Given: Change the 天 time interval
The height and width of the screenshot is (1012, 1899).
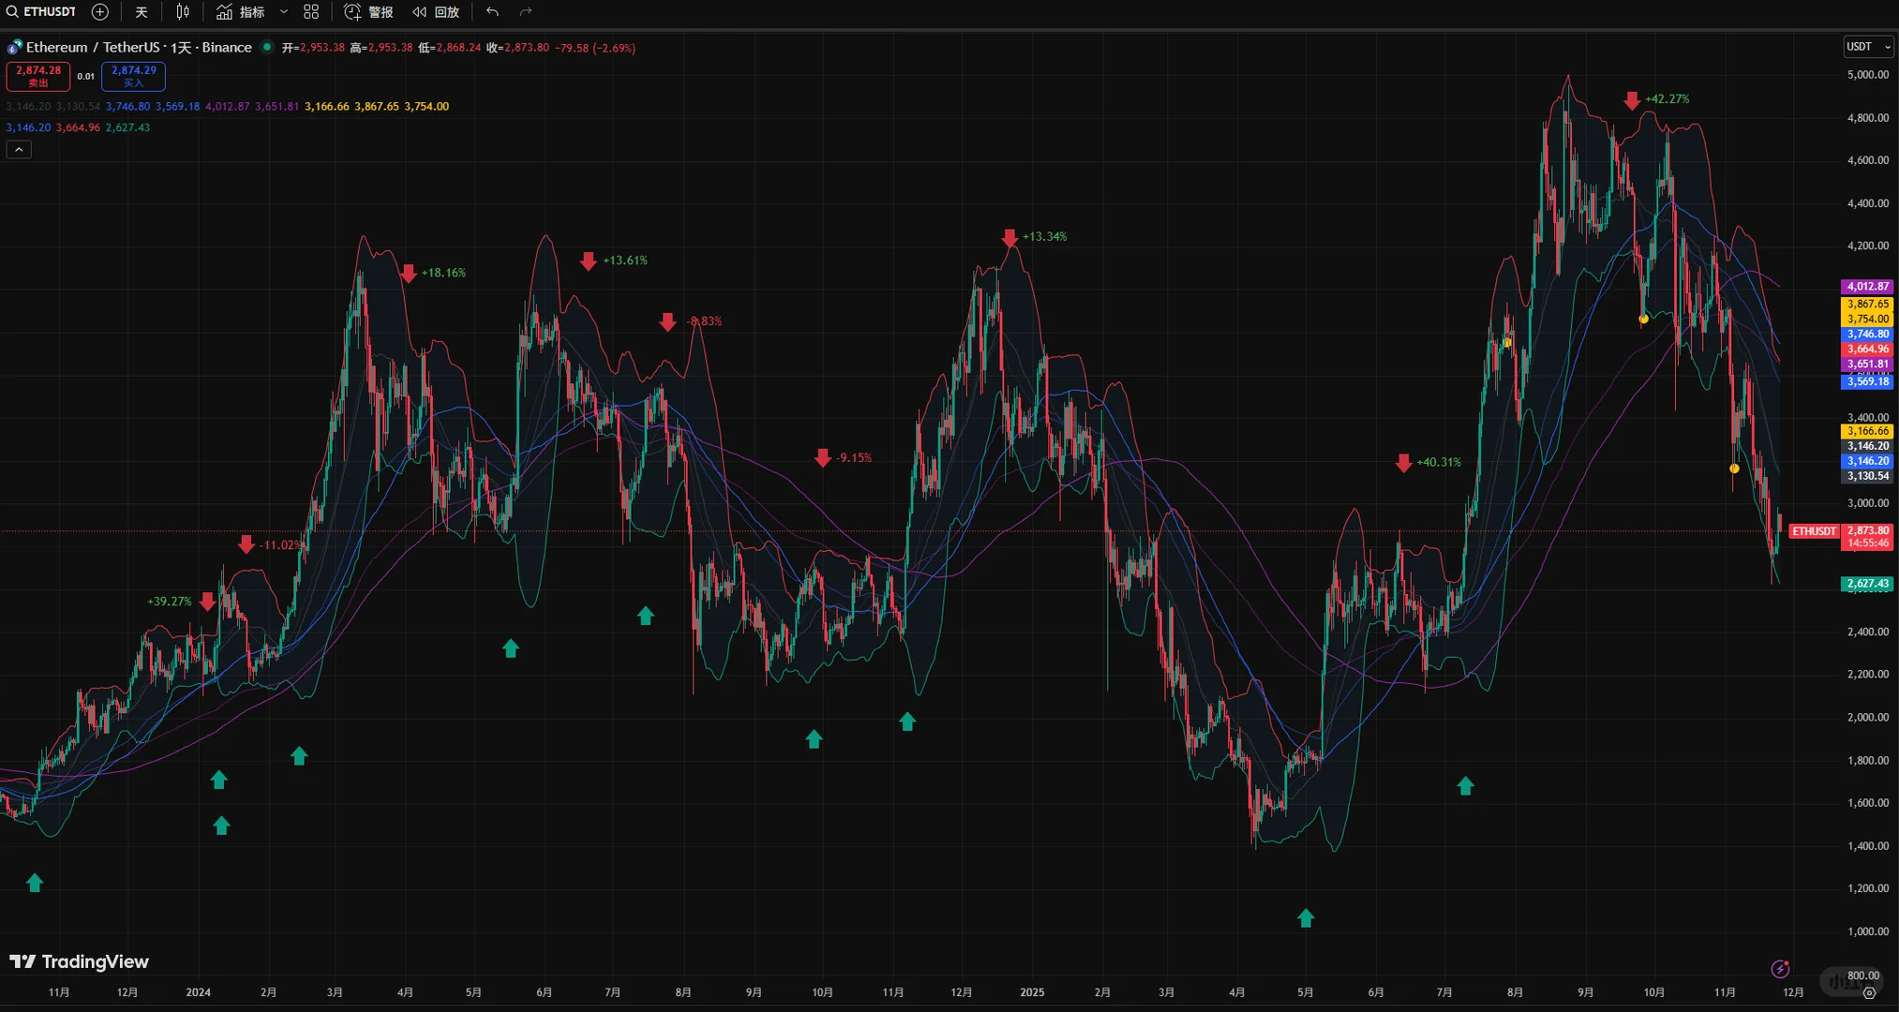Looking at the screenshot, I should pyautogui.click(x=142, y=12).
